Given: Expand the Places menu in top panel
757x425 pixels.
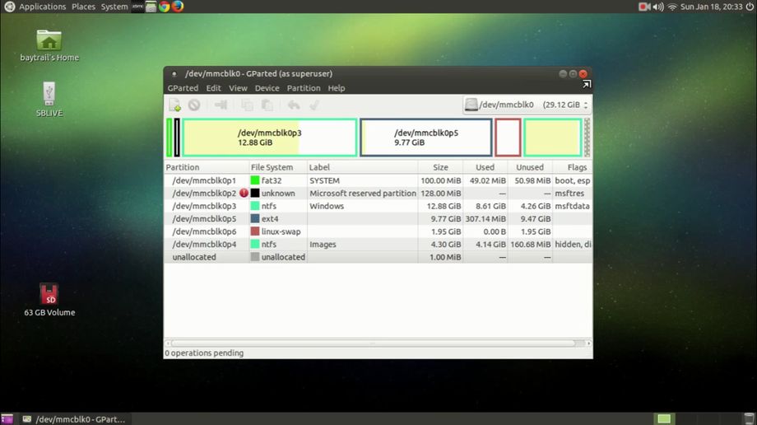Looking at the screenshot, I should [x=83, y=7].
